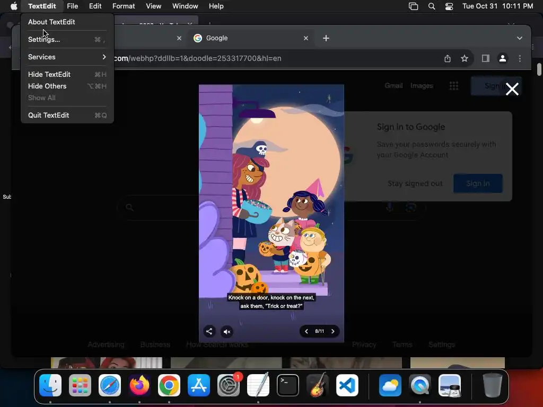Image resolution: width=543 pixels, height=407 pixels.
Task: Click the background window scrollbar
Action: point(539,69)
